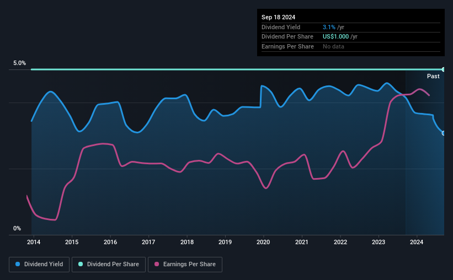The image size is (453, 280).
Task: Click 'Earnings Per Share' row label in tooltip
Action: tap(287, 46)
